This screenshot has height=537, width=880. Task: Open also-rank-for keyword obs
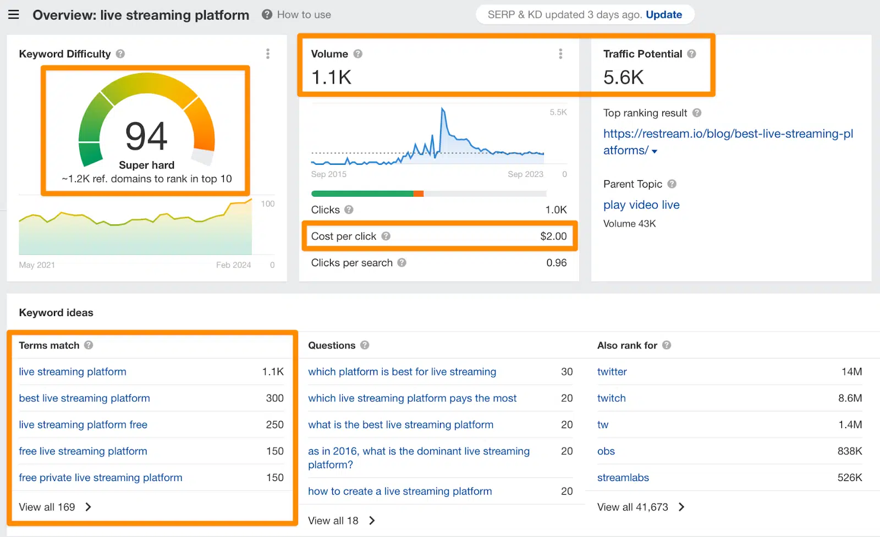coord(606,451)
